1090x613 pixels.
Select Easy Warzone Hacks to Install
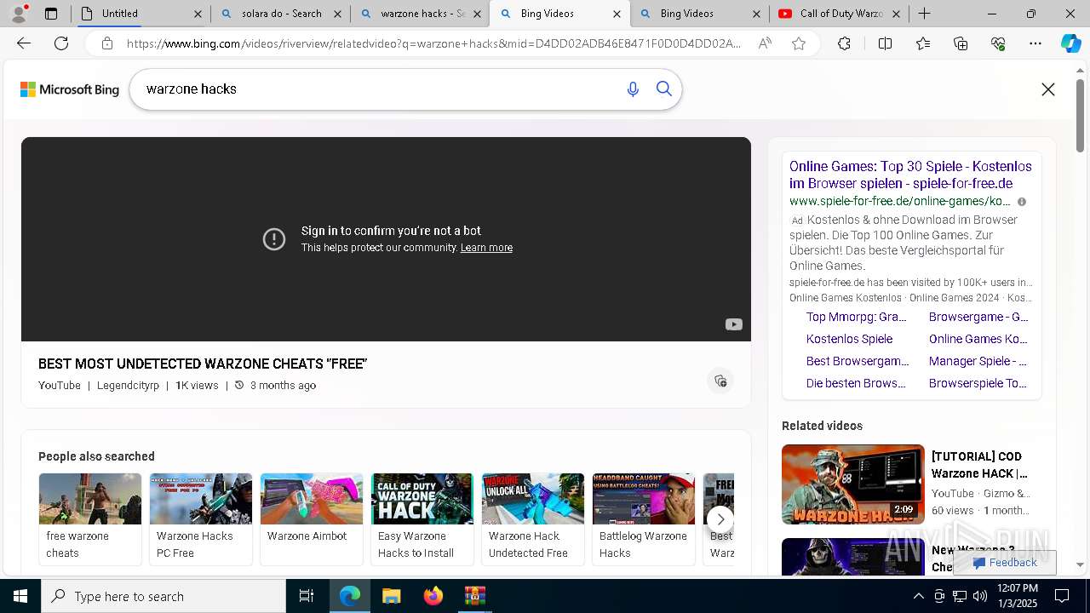click(422, 518)
